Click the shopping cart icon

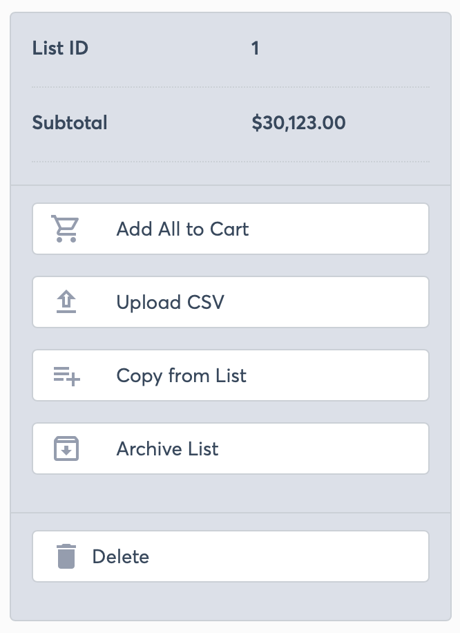point(66,229)
